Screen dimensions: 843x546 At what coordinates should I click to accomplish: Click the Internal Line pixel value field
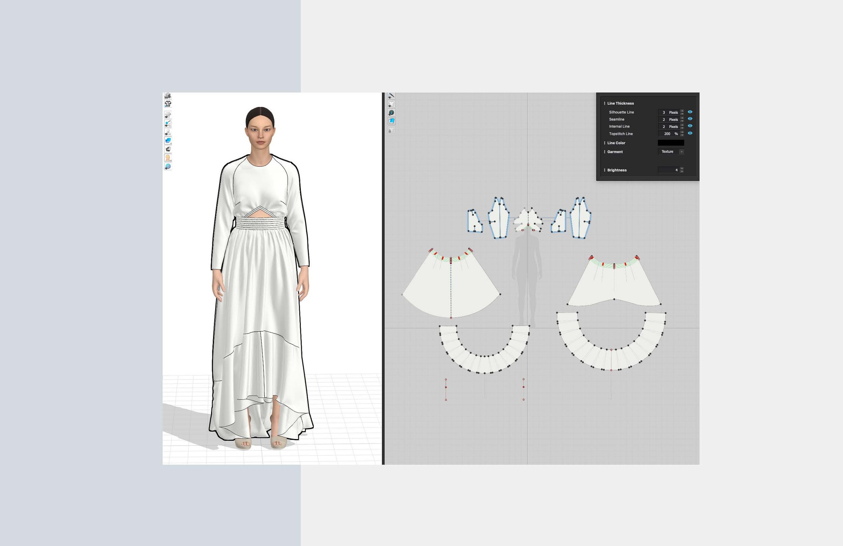(669, 127)
